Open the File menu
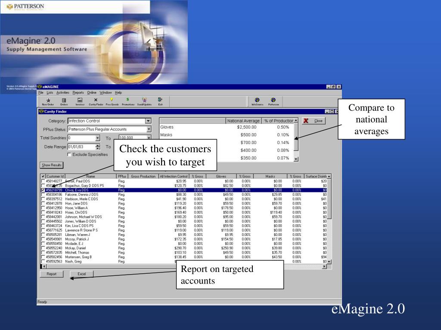This screenshot has width=441, height=330. pyautogui.click(x=41, y=93)
